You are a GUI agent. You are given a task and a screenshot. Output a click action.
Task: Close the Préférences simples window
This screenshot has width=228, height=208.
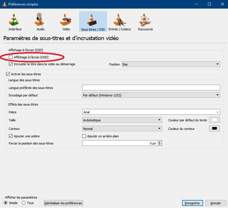click(222, 4)
